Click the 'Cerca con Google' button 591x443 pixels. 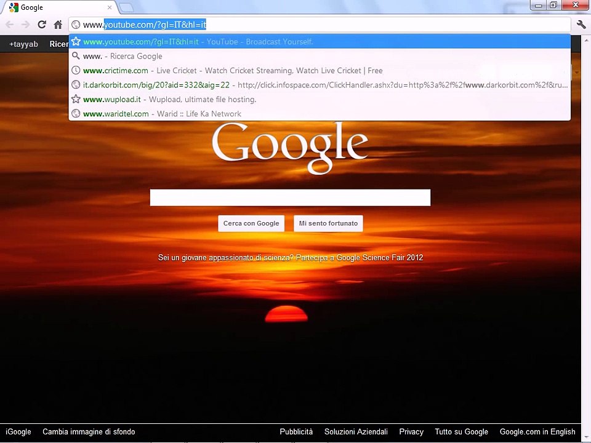click(251, 223)
